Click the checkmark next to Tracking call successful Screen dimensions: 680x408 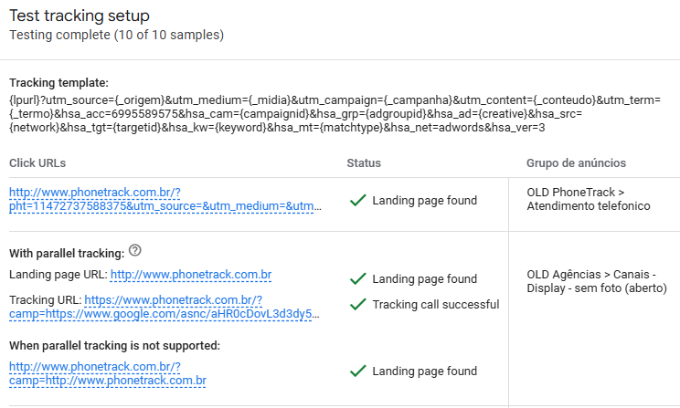[x=358, y=305]
